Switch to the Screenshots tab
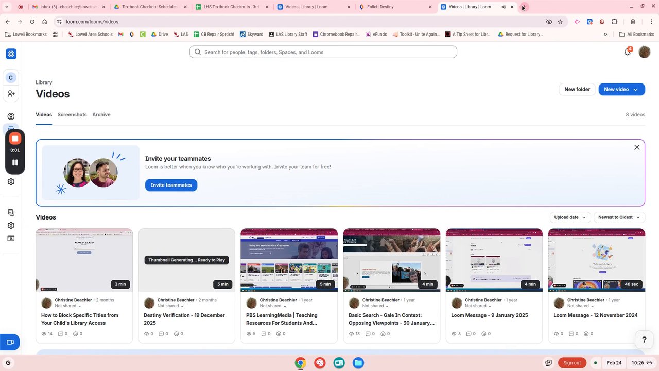The height and width of the screenshot is (371, 659). [x=72, y=115]
